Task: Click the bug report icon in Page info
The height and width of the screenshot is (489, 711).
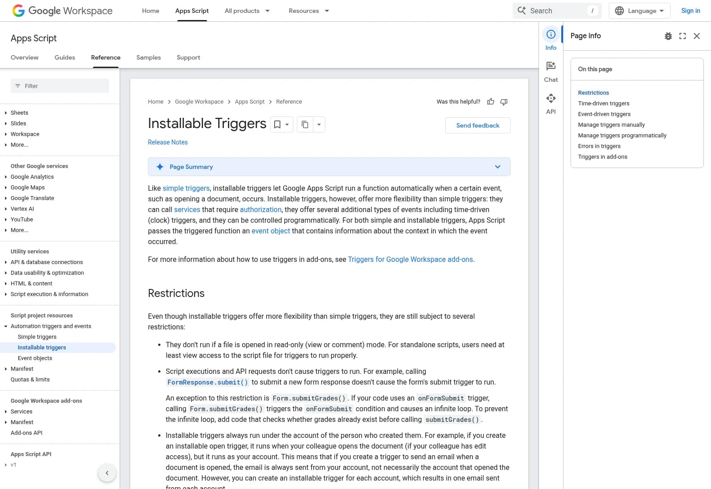Action: pyautogui.click(x=668, y=36)
